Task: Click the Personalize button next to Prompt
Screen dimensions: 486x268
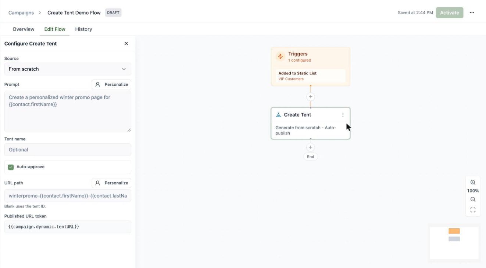Action: [111, 84]
